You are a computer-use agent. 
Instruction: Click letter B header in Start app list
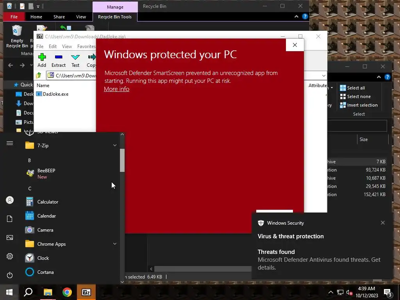pyautogui.click(x=29, y=161)
